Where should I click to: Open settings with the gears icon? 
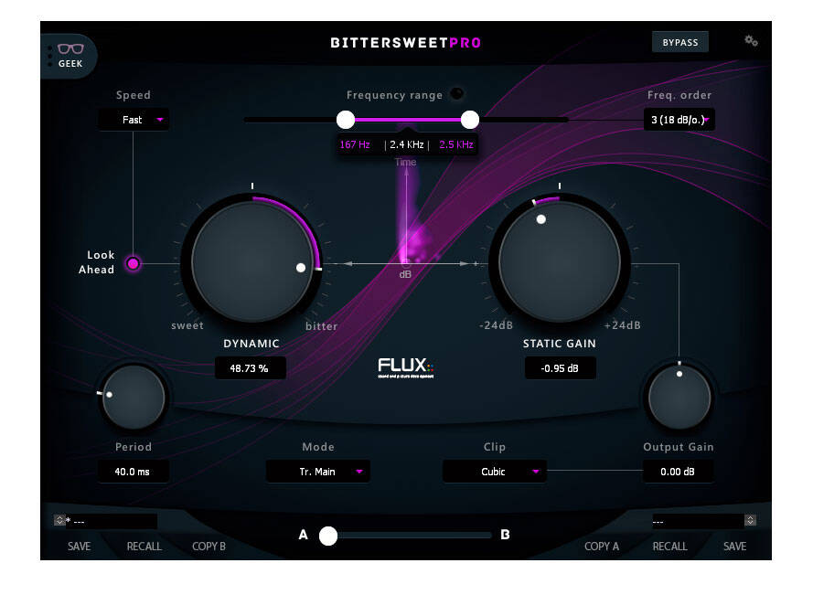pos(750,41)
